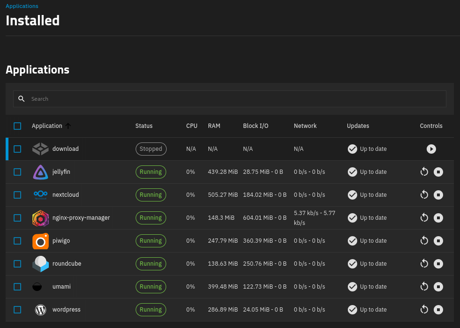460x328 pixels.
Task: Click the Status column header
Action: (x=144, y=126)
